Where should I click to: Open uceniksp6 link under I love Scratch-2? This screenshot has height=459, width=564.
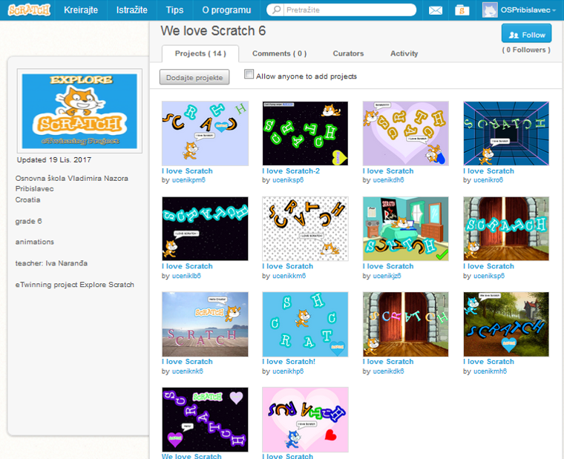pyautogui.click(x=288, y=180)
